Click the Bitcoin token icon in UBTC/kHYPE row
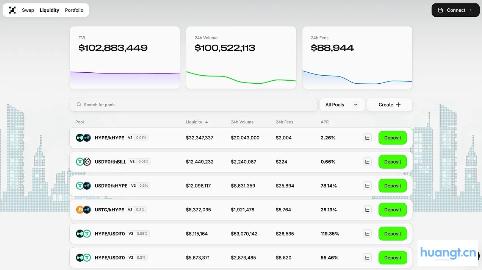Screen dimensions: 482x270 click(80, 210)
